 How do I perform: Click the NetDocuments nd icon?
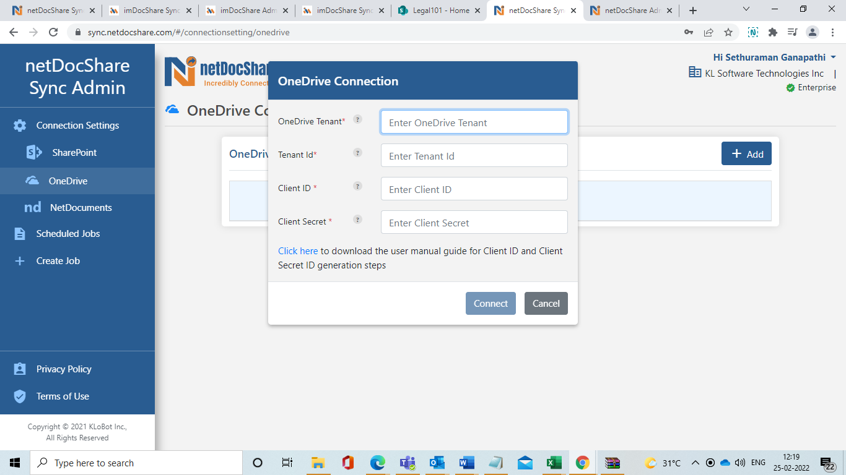pos(33,208)
